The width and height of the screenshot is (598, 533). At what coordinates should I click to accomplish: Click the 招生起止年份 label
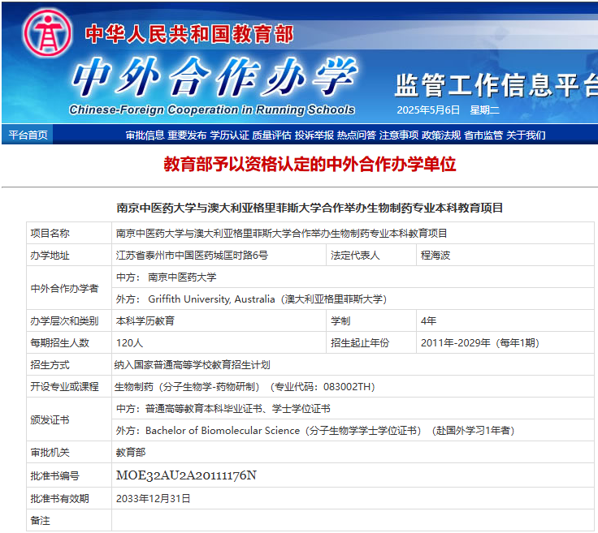point(360,343)
